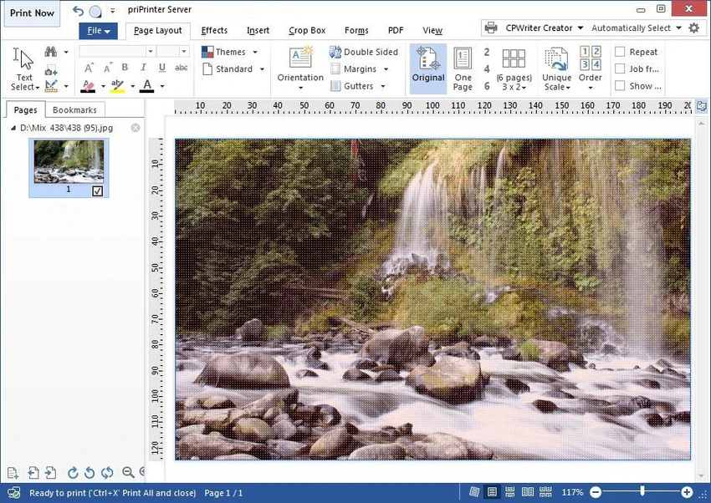
Task: Click the shrink font size icon
Action: 107,68
